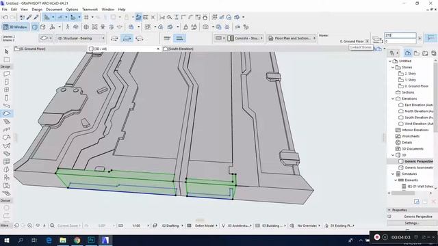The width and height of the screenshot is (438, 246).
Task: Click the grid snap icon in toolbar
Action: tap(86, 17)
